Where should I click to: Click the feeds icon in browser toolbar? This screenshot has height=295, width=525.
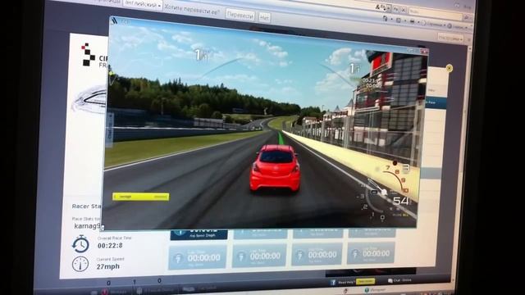pyautogui.click(x=399, y=20)
